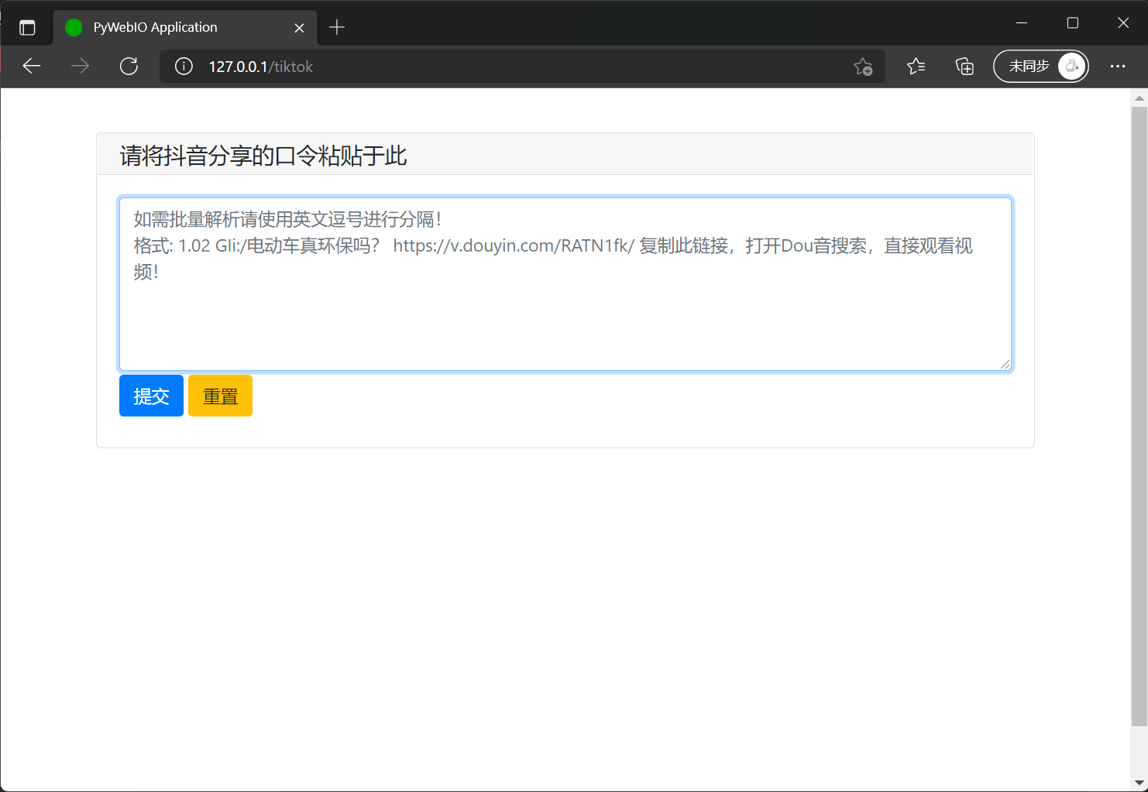Open a new tab with plus button

[x=337, y=28]
